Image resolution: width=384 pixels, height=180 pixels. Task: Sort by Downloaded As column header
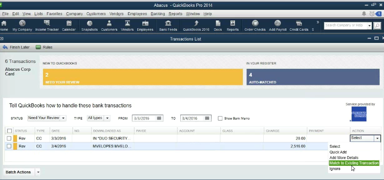113,131
